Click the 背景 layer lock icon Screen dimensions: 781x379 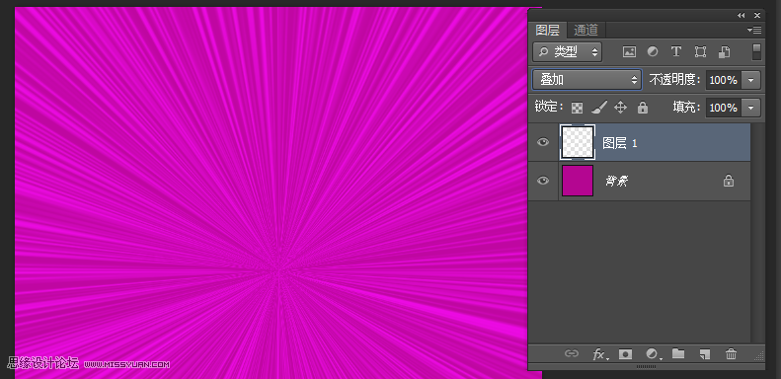coord(729,181)
